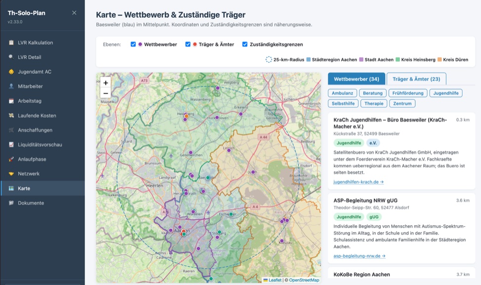This screenshot has height=285, width=481.
Task: Close the sidebar with the X icon
Action: (74, 13)
